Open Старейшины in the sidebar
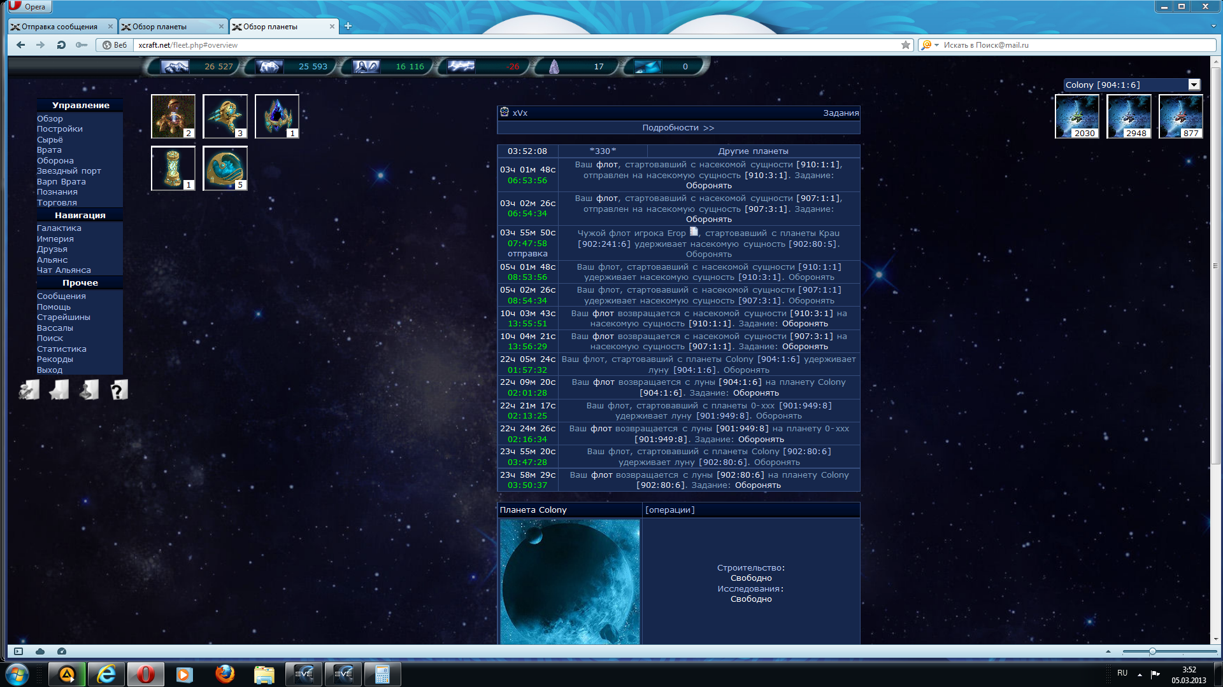 point(64,317)
